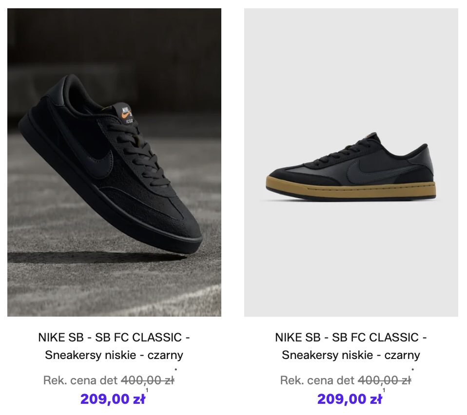Select left product's 'Sneakersy niskie - czarny' text
467x415 pixels.
coord(114,355)
